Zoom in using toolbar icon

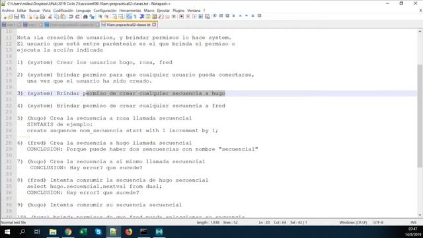(x=100, y=17)
